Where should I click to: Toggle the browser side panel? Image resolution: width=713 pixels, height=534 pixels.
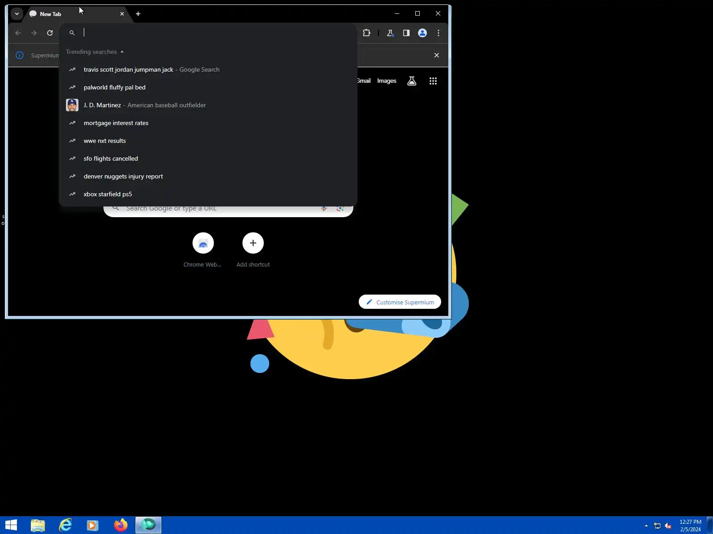tap(406, 33)
